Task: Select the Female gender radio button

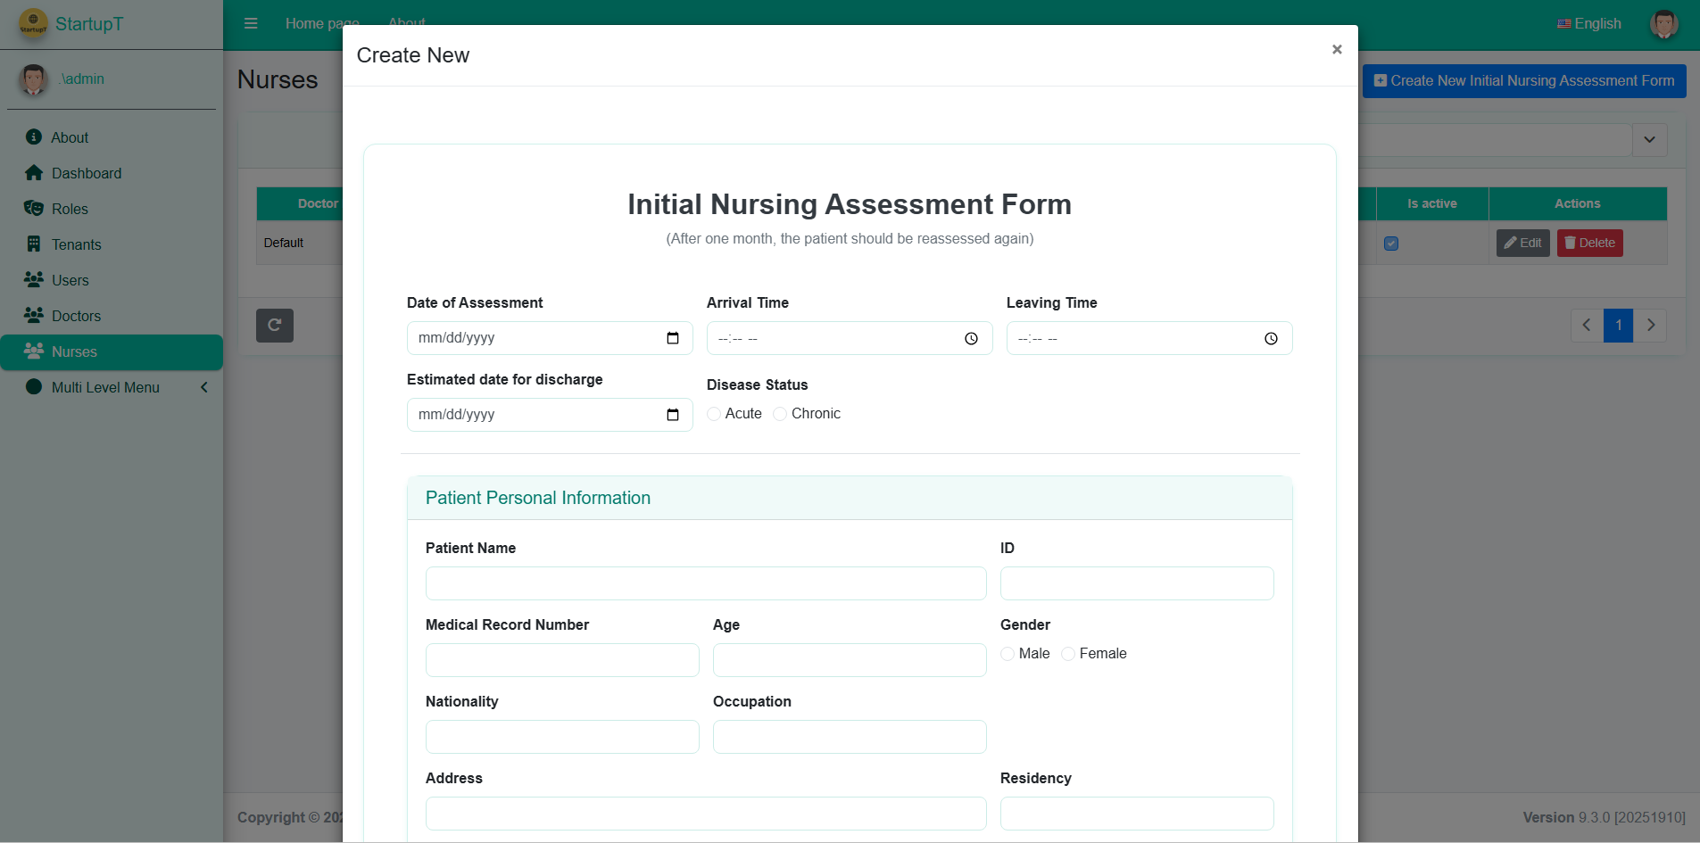Action: (x=1068, y=654)
